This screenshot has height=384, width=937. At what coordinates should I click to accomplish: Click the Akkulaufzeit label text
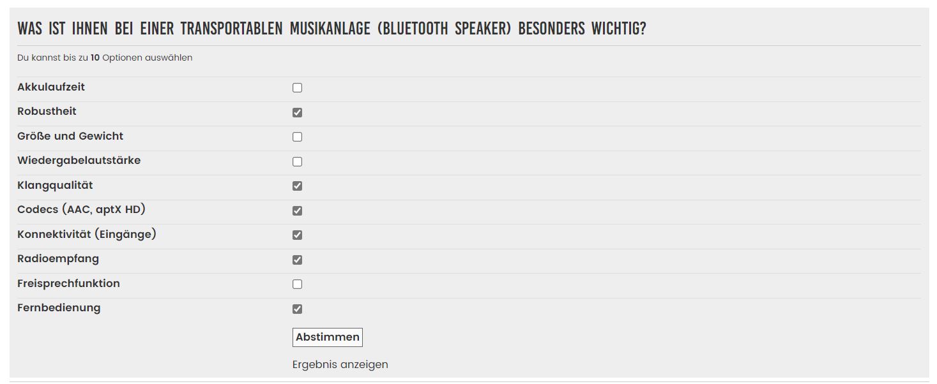coord(51,87)
